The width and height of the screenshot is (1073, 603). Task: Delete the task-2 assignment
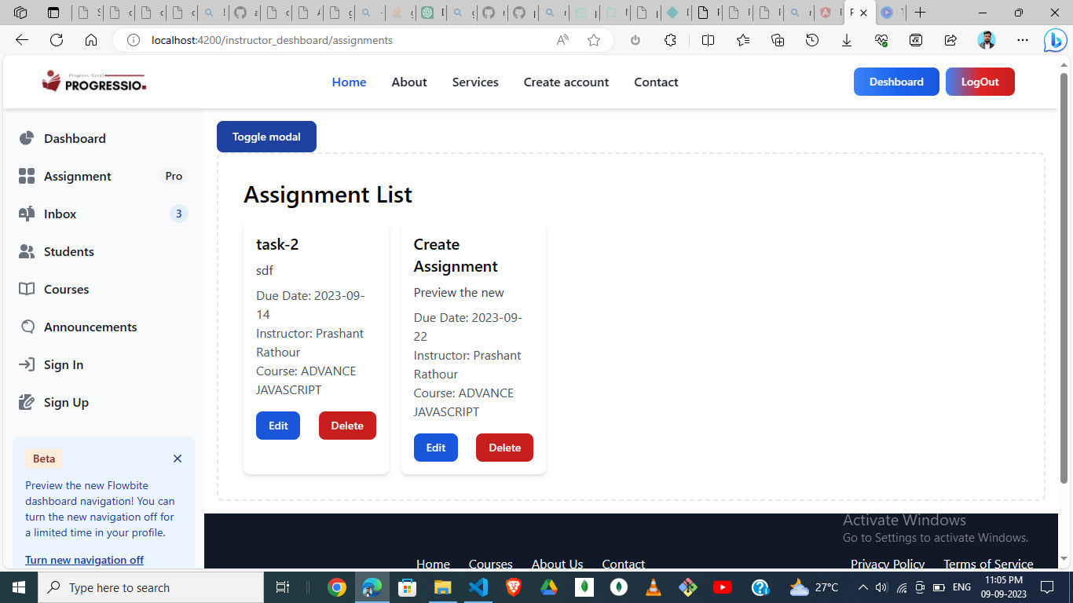[347, 426]
